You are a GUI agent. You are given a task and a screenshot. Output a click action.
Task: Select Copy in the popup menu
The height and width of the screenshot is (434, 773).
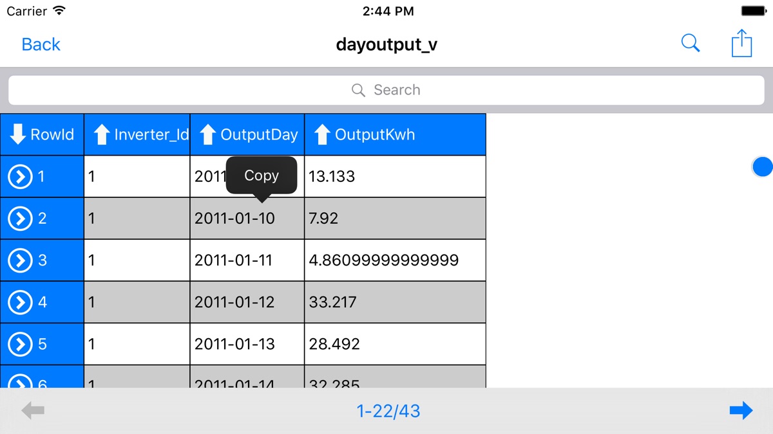coord(262,176)
